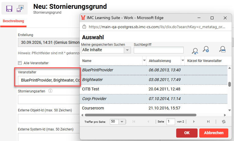Click the refresh icon in the pagination bar
Viewport: 234px width, 141px height.
click(223, 122)
